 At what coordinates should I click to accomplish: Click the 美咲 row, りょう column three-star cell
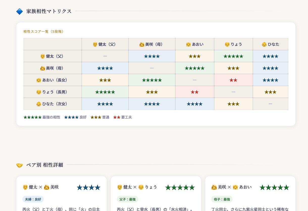coord(234,68)
